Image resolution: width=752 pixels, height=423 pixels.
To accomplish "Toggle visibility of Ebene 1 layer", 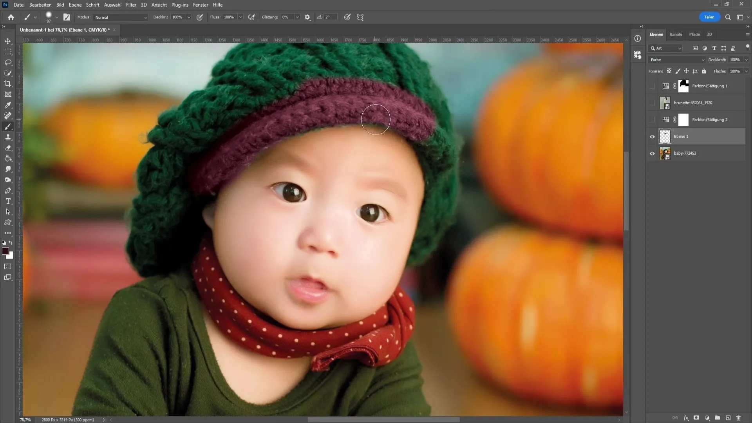I will click(652, 136).
